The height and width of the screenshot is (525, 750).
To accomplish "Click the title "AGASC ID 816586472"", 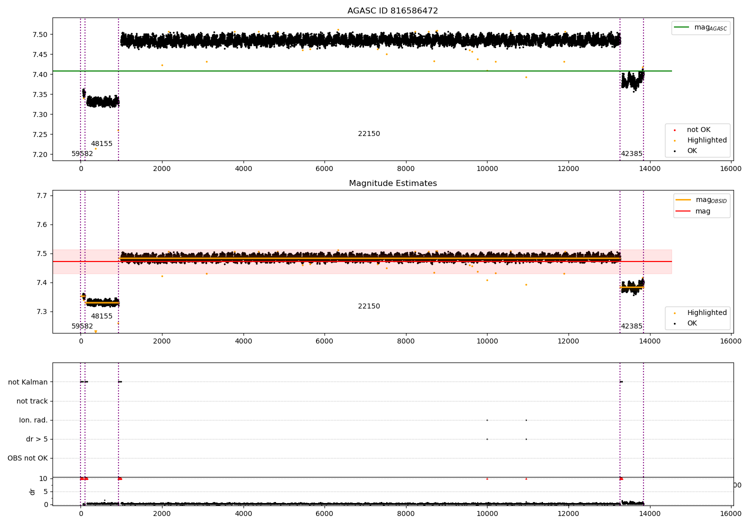I will click(392, 11).
